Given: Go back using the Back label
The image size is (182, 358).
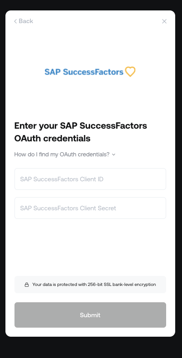Looking at the screenshot, I should [x=26, y=21].
